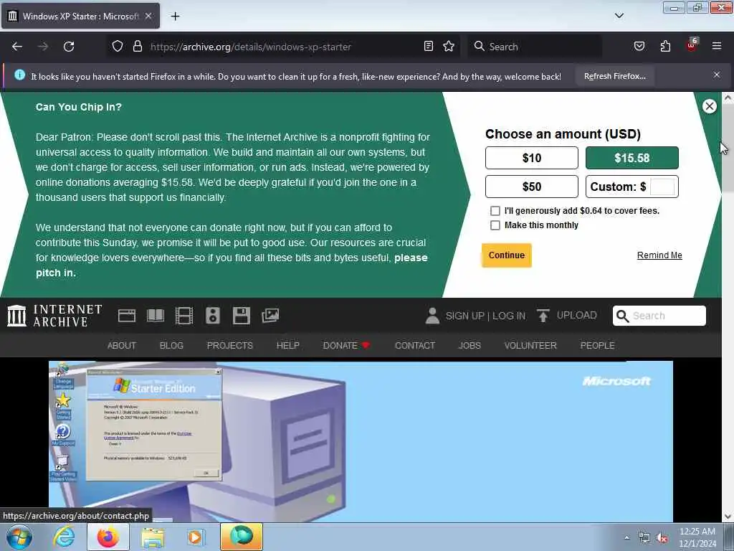Select the $50 donation amount
The image size is (734, 551).
click(x=532, y=187)
